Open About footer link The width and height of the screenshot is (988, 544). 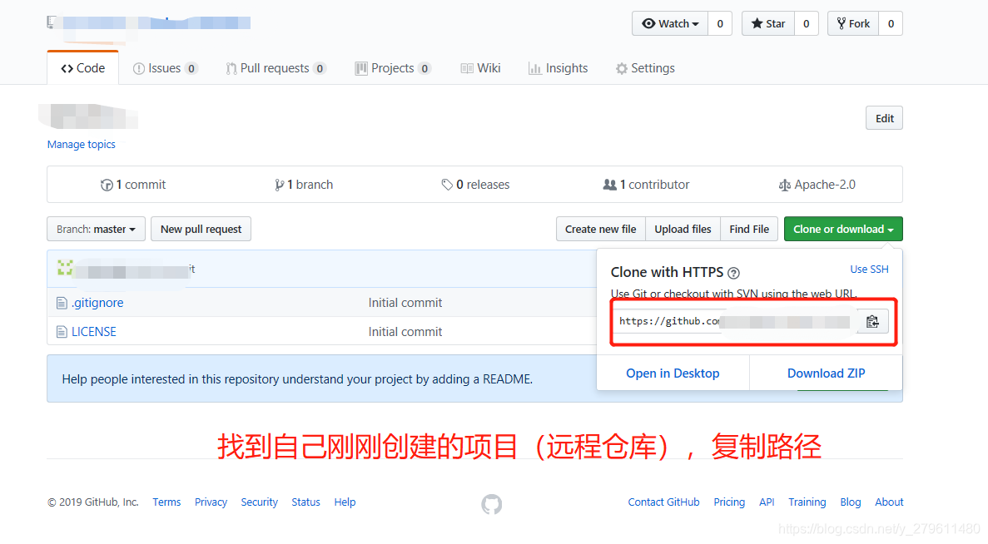click(889, 502)
